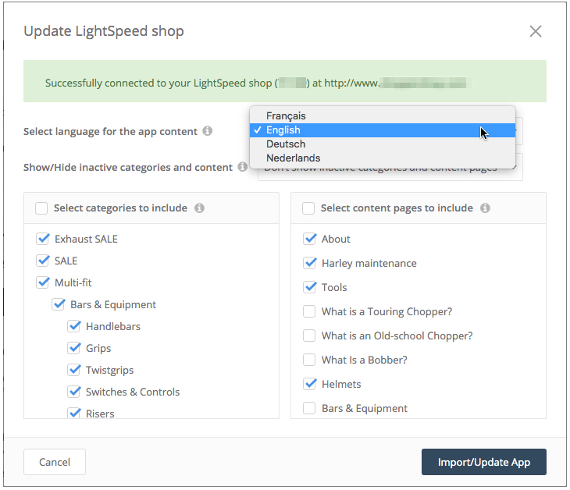Keep English selected in language dropdown
570x490 pixels.
point(283,130)
